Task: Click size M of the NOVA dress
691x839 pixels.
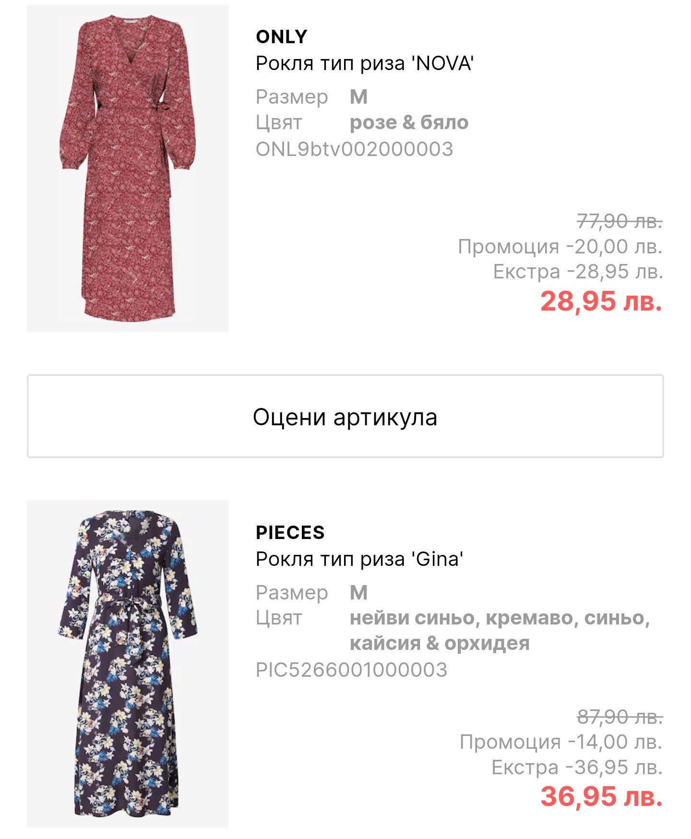Action: click(x=358, y=97)
